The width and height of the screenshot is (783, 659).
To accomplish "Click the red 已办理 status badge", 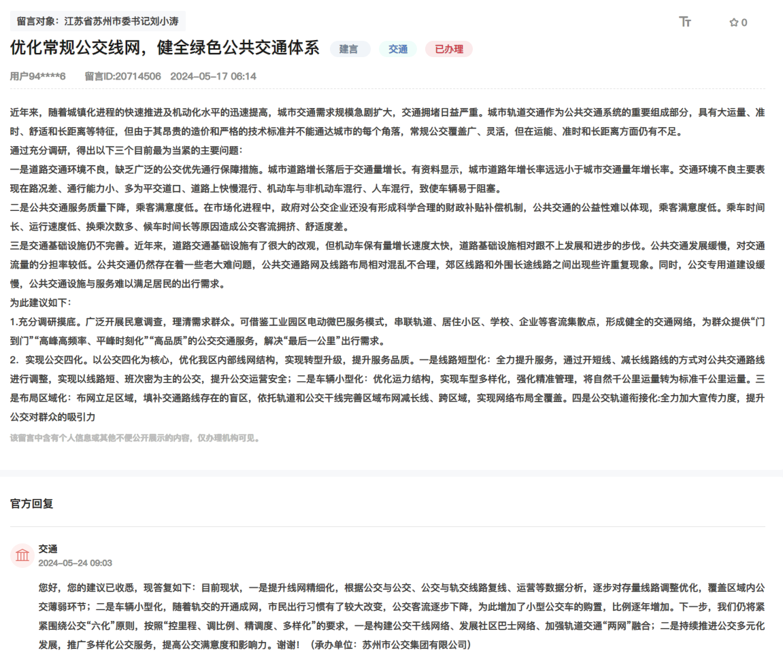I will (x=449, y=49).
